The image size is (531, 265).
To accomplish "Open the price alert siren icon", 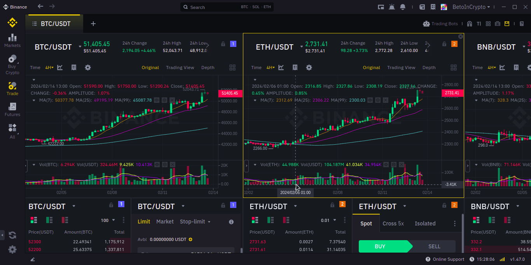I will (391, 7).
